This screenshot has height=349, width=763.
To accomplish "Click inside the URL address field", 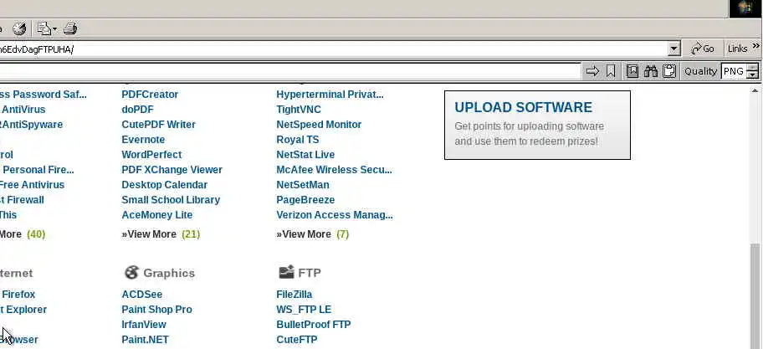I will point(334,49).
